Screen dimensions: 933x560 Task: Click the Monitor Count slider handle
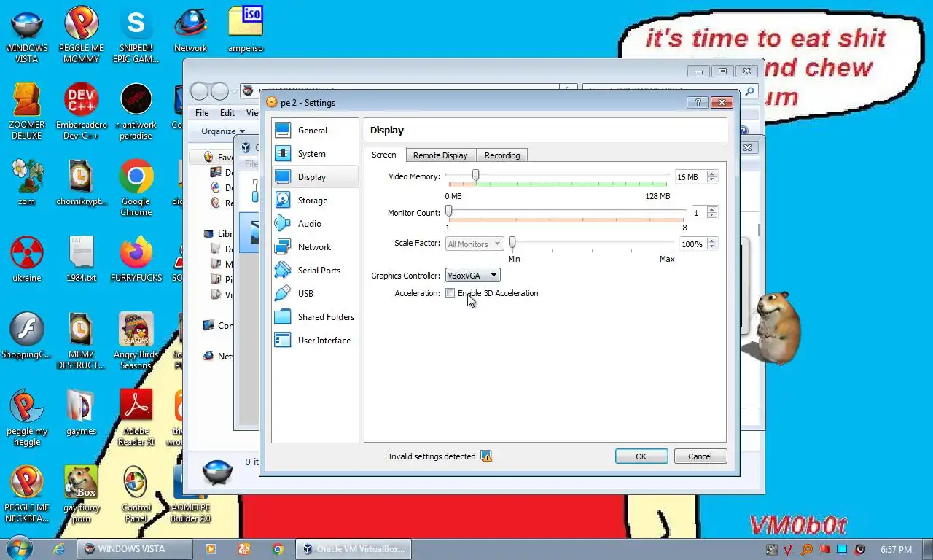tap(449, 211)
